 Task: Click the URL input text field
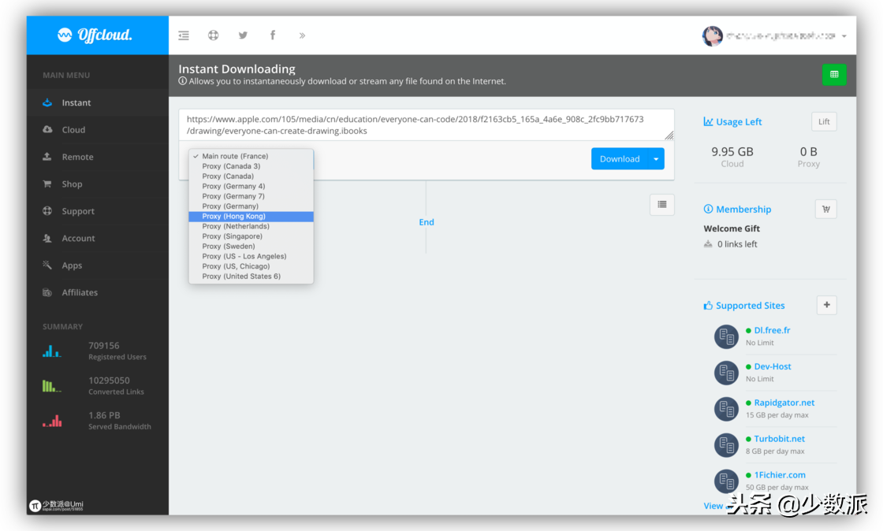coord(426,124)
